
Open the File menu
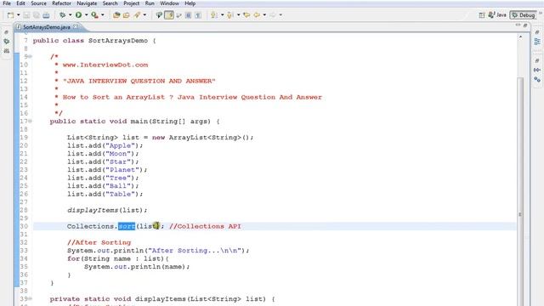(x=7, y=3)
